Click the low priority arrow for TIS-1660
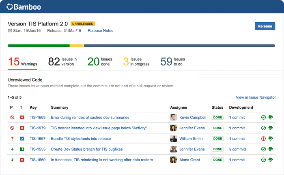284x175 pixels. pos(12,160)
